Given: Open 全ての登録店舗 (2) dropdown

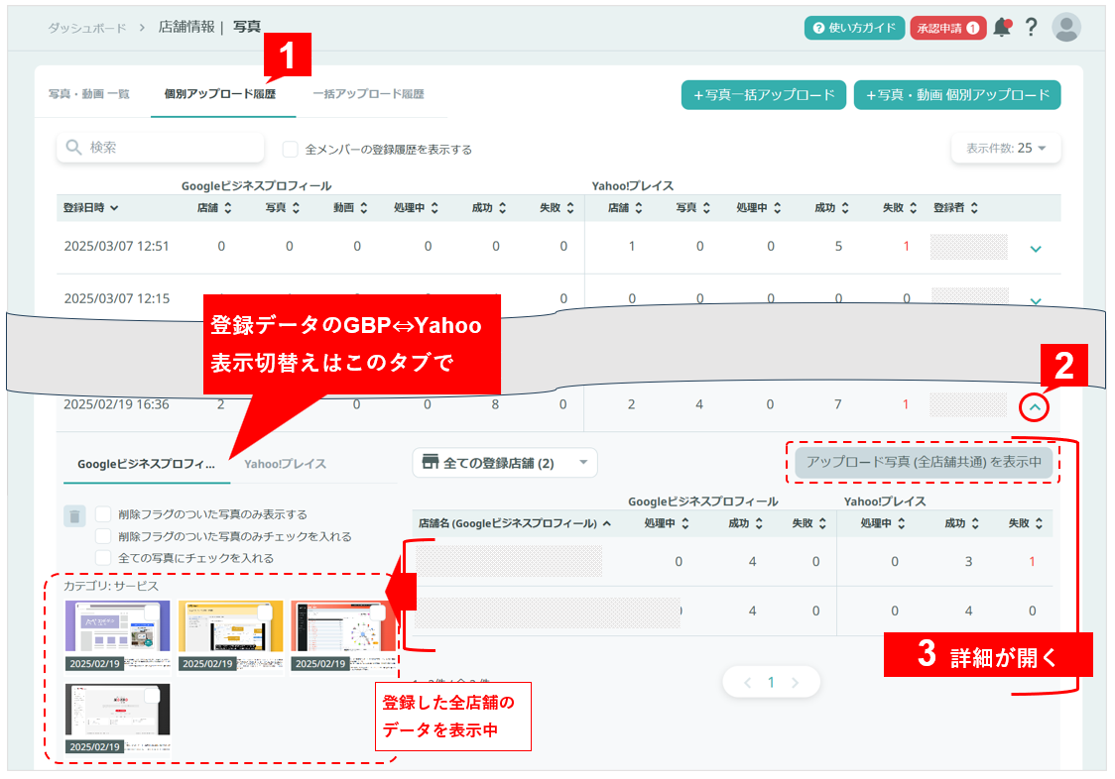Looking at the screenshot, I should click(504, 463).
